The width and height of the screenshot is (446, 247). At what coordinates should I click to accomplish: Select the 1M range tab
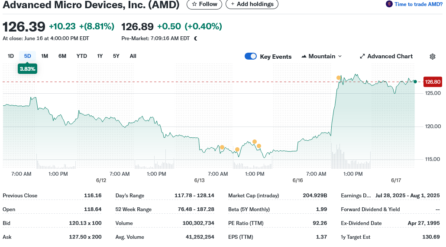tap(45, 56)
